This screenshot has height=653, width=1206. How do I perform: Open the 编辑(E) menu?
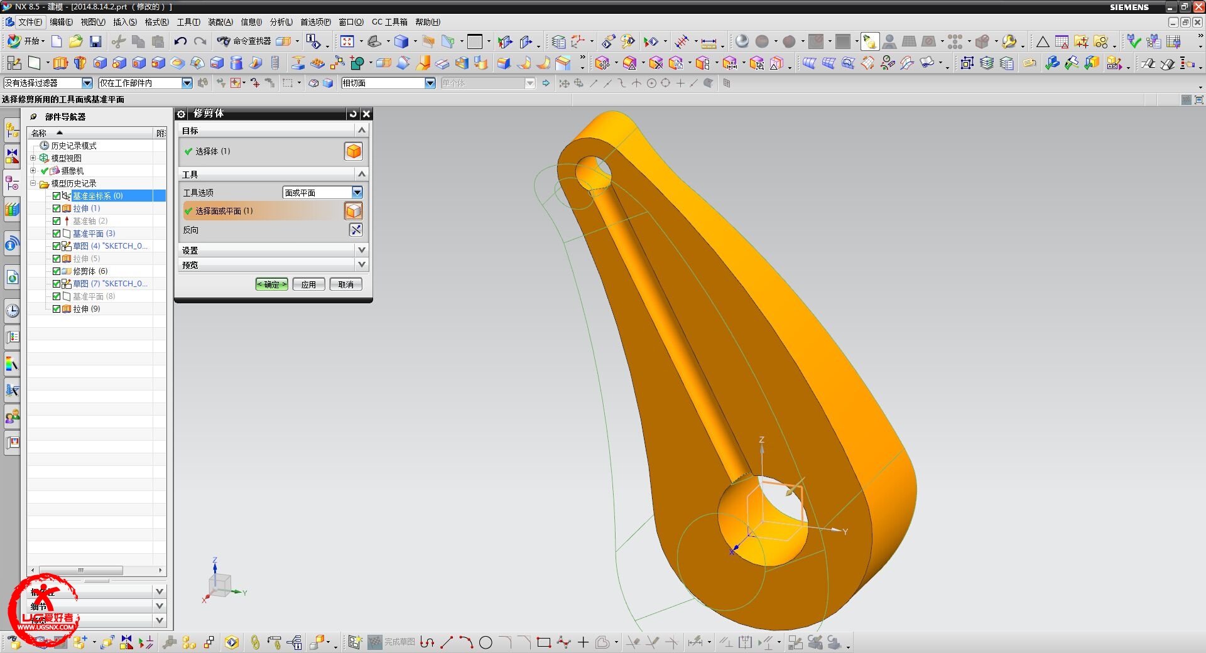[x=61, y=22]
